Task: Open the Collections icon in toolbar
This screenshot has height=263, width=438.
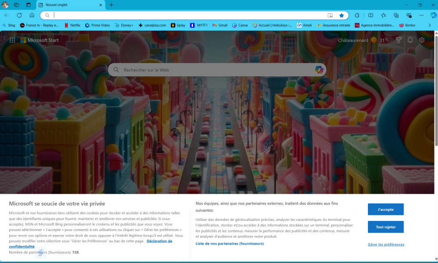Action: (396, 15)
